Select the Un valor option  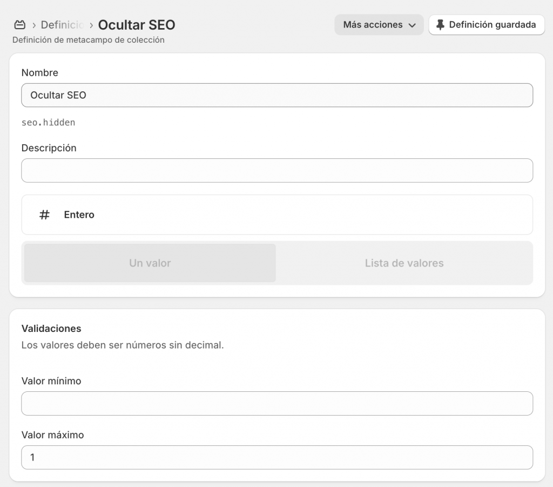(150, 263)
